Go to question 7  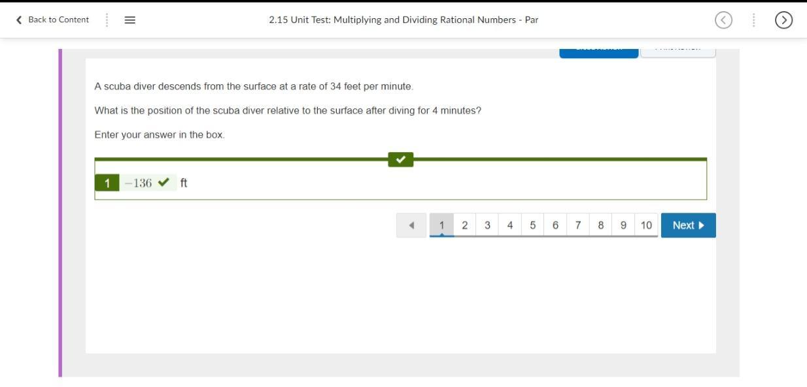[578, 225]
